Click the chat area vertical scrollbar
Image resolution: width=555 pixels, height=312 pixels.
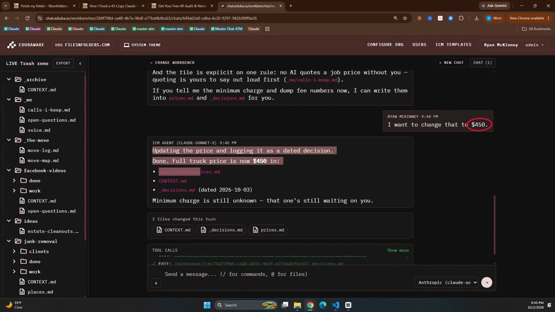tap(495, 225)
